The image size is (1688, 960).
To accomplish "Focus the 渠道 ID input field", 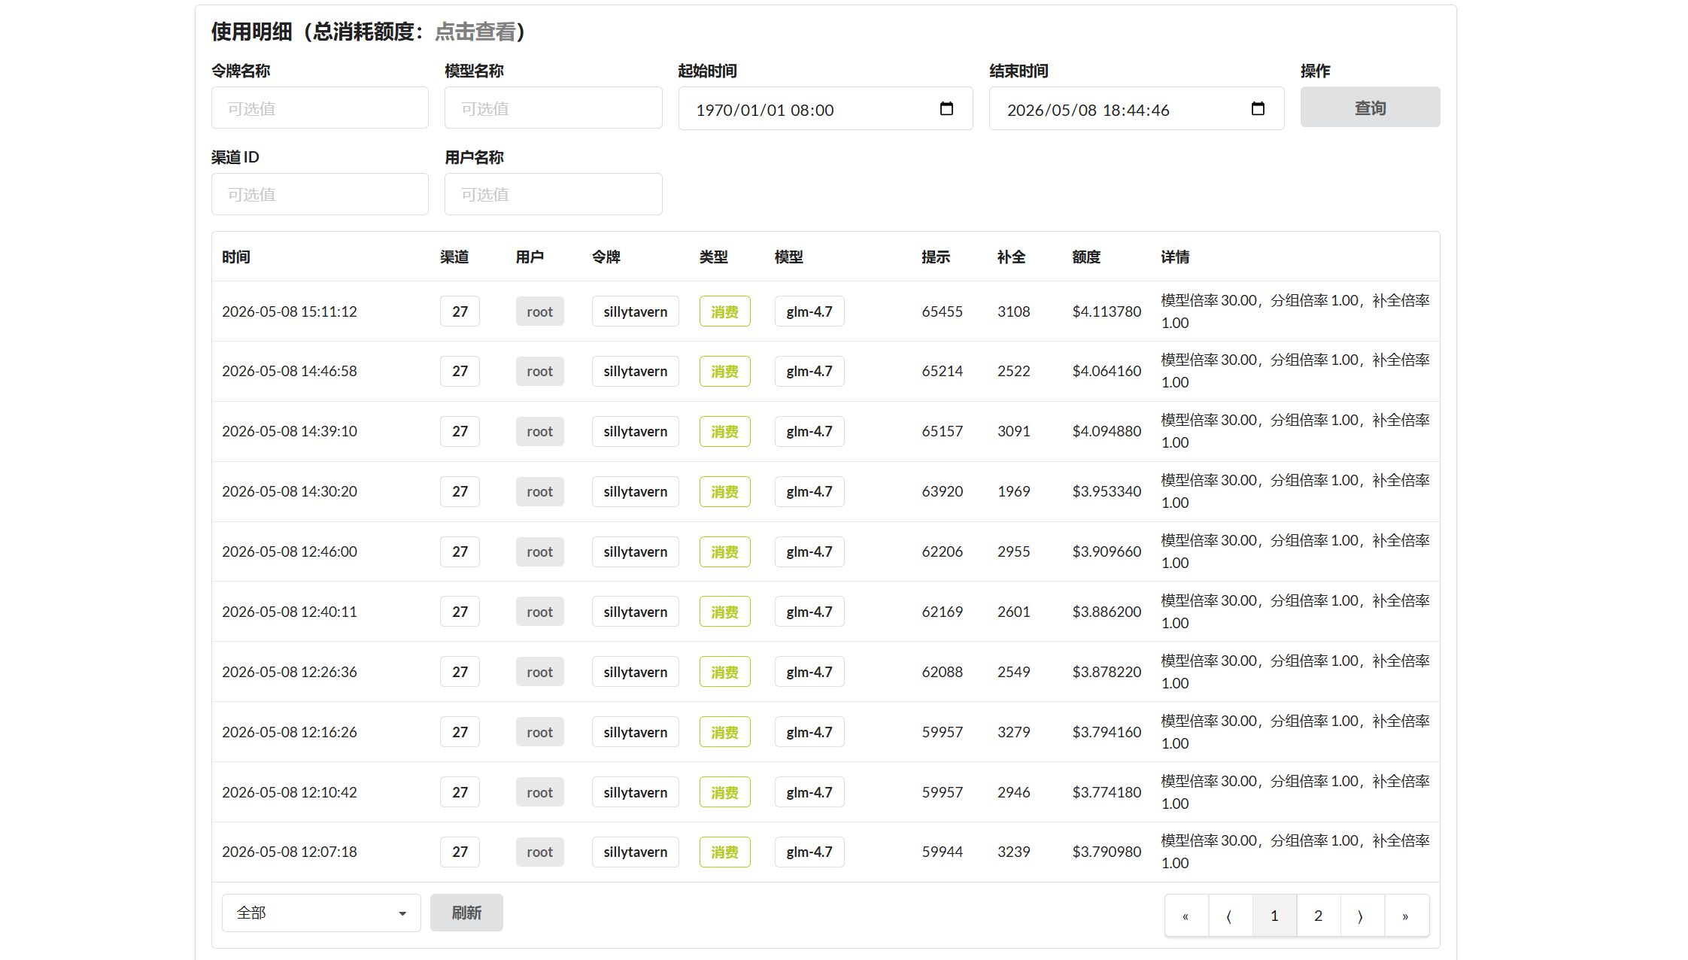I will pyautogui.click(x=320, y=194).
